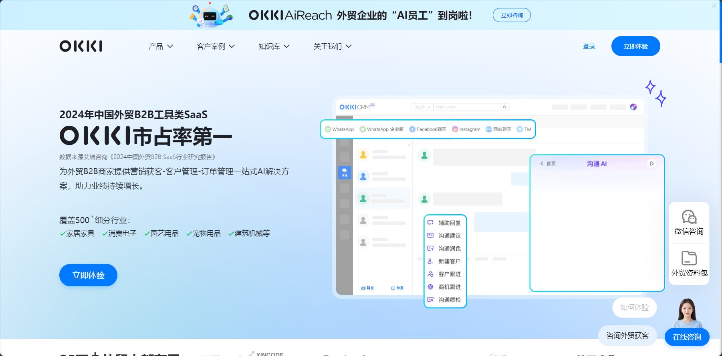Open the 请选择 dropdown in CRM mockup
The height and width of the screenshot is (356, 722).
tap(422, 107)
